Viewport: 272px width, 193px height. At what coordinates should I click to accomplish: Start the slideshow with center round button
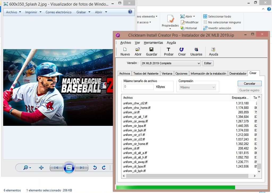(x=69, y=168)
